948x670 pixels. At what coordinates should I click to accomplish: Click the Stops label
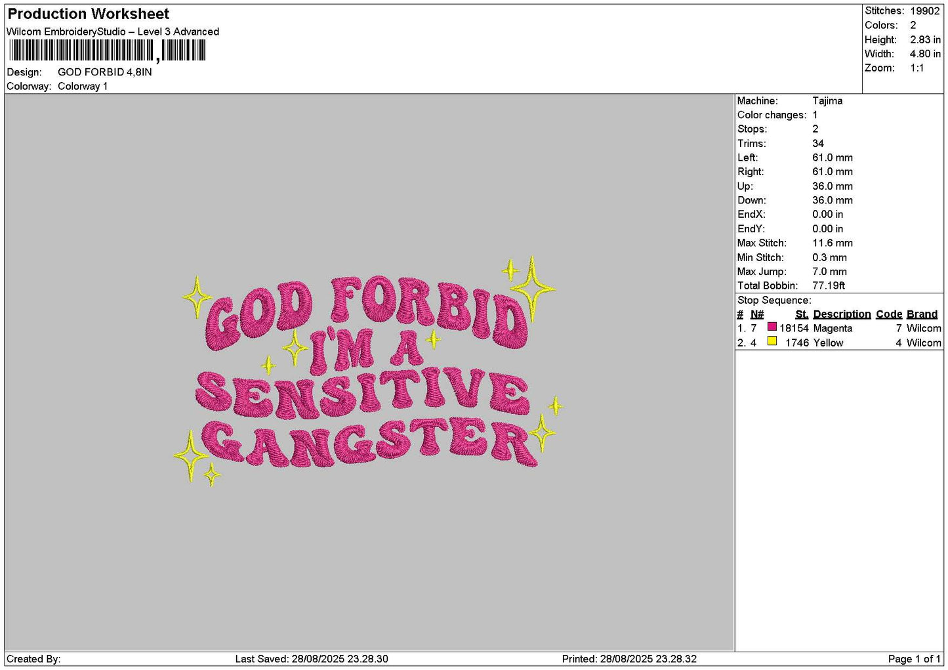pos(752,129)
